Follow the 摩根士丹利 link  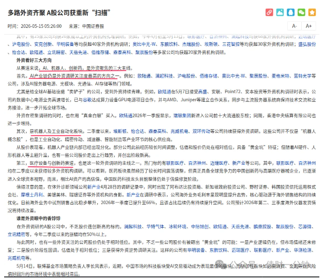pos(32,195)
